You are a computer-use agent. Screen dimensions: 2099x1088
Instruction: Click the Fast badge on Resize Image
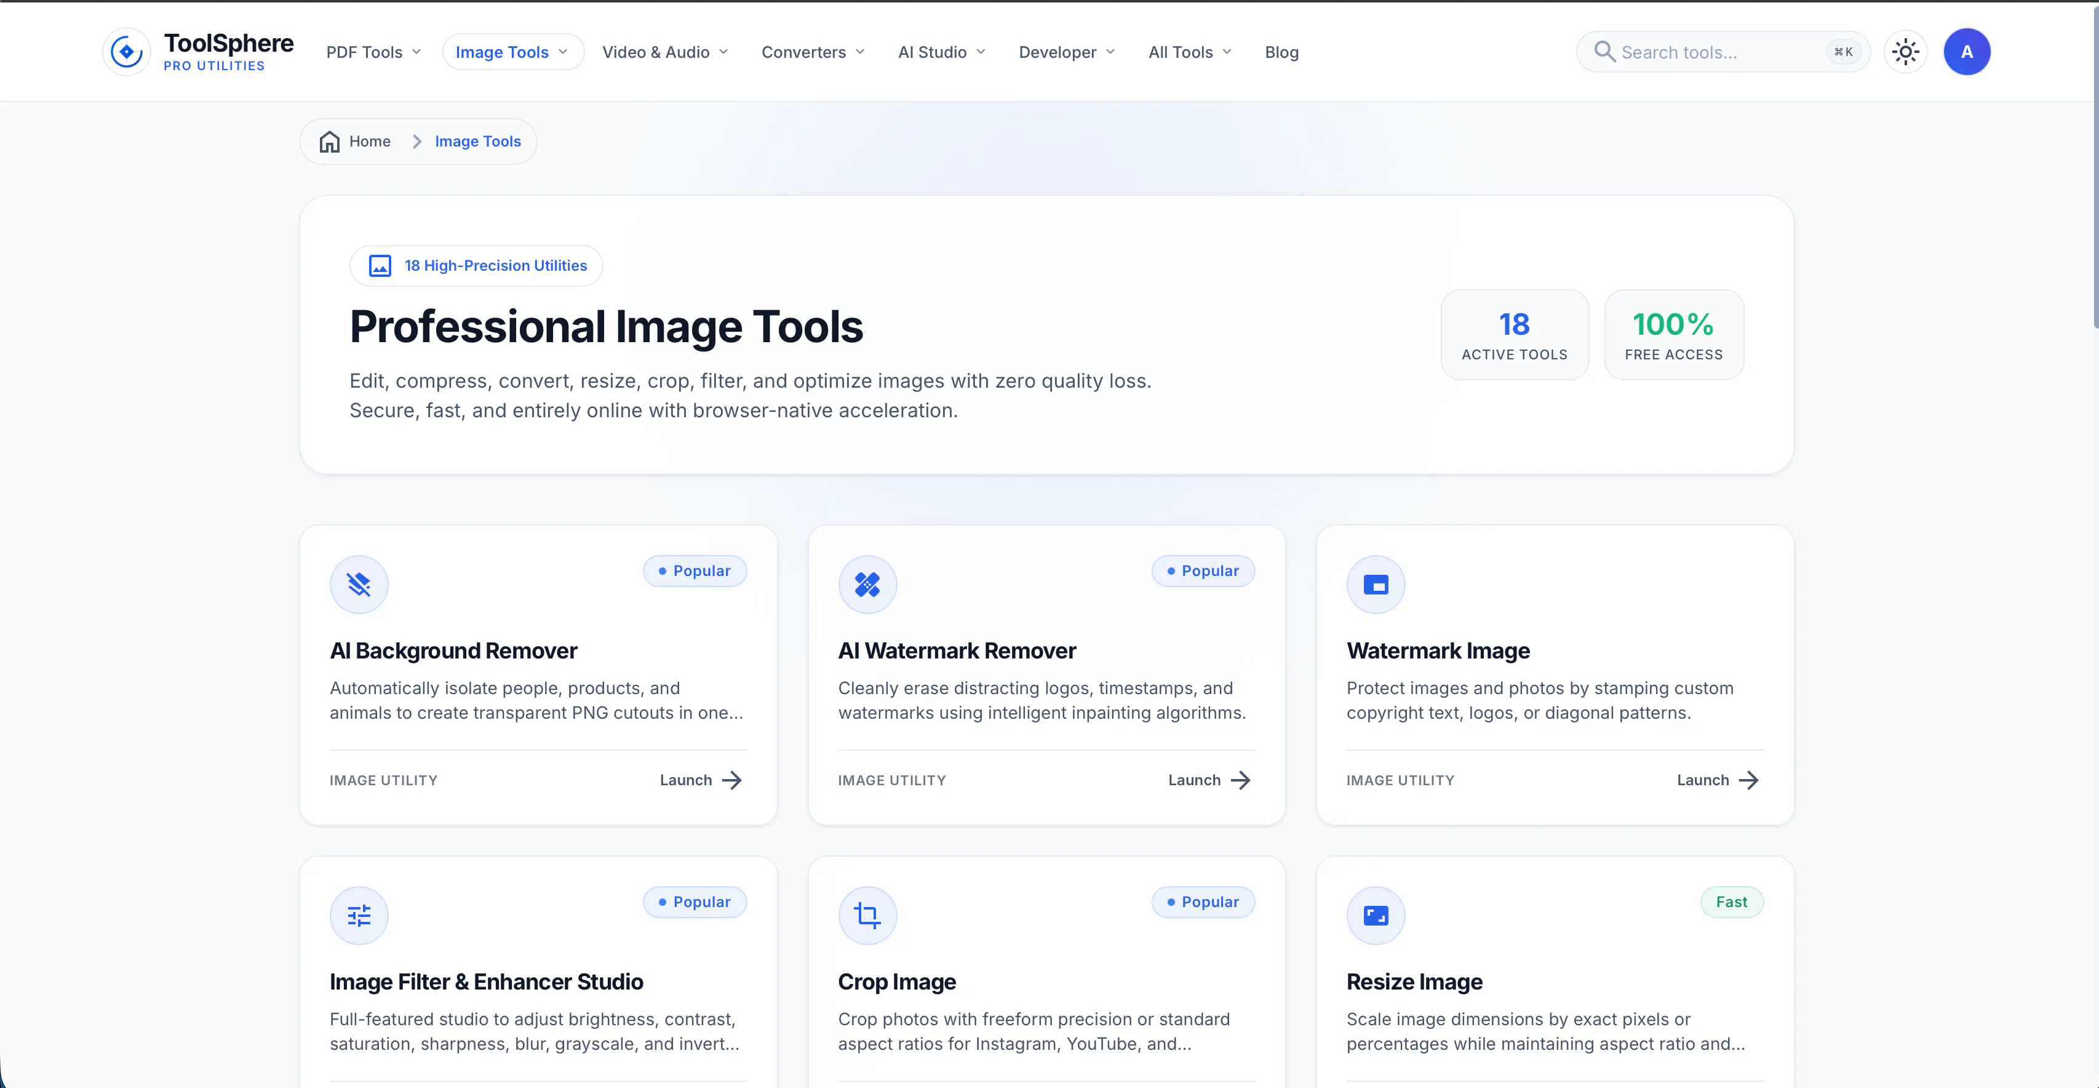(x=1732, y=902)
